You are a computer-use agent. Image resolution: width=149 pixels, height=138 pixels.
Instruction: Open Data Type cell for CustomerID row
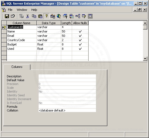[x=49, y=27]
